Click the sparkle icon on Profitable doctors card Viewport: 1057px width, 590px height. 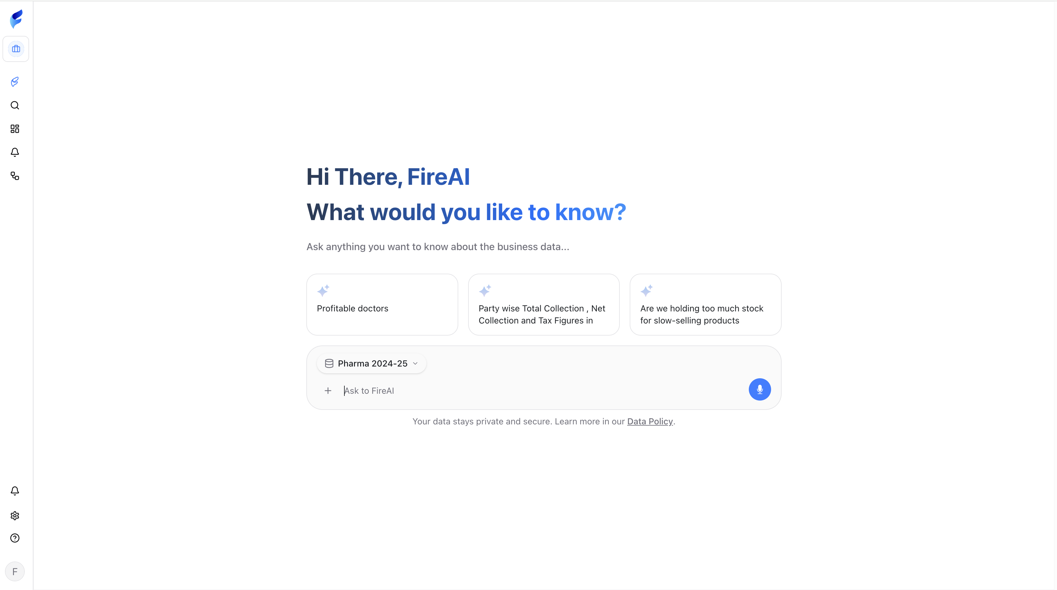323,291
